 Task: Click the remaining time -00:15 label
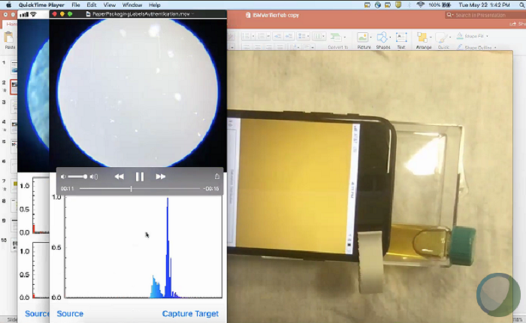point(211,189)
